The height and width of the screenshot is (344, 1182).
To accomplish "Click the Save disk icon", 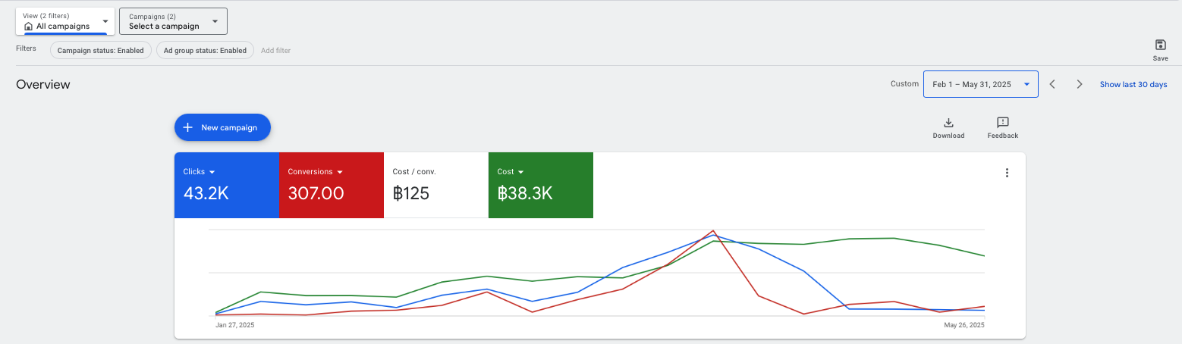I will pyautogui.click(x=1160, y=45).
